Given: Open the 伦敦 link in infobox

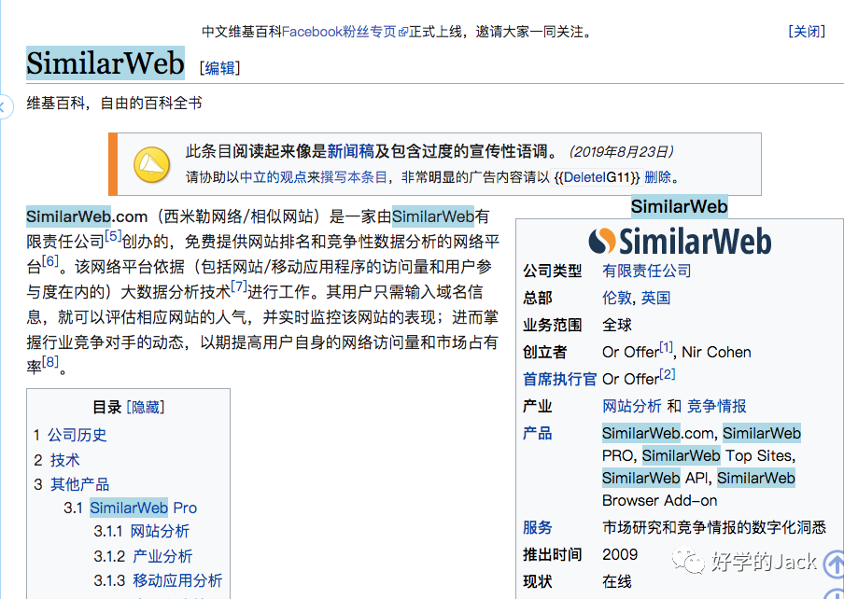Looking at the screenshot, I should [616, 298].
